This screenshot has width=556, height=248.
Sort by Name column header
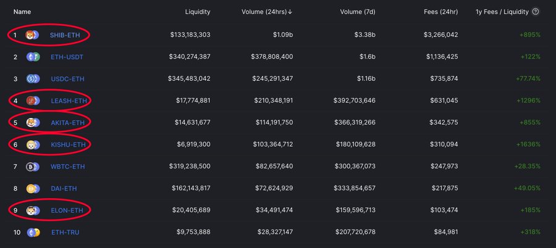click(22, 12)
